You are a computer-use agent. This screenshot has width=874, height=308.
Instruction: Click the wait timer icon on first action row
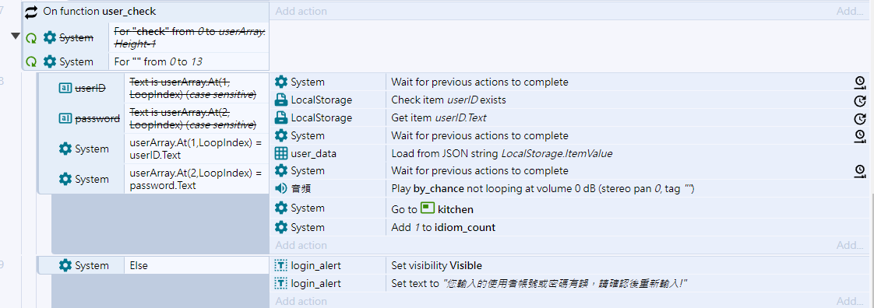click(x=859, y=82)
